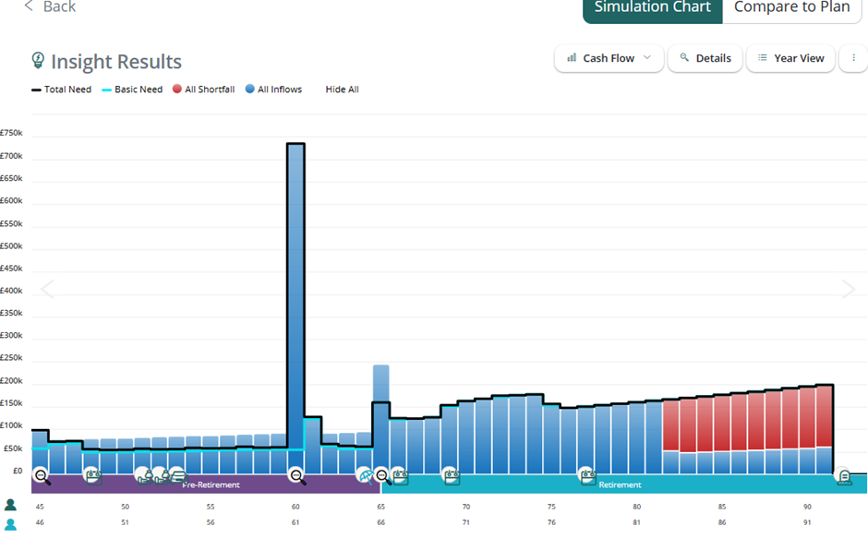Viewport: 868px width, 538px height.
Task: Open the Cash Flow dropdown
Action: point(609,58)
